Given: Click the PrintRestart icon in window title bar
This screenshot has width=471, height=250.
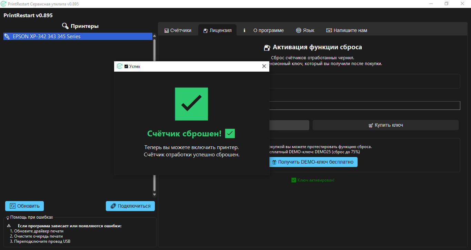Looking at the screenshot, I should (x=3, y=3).
